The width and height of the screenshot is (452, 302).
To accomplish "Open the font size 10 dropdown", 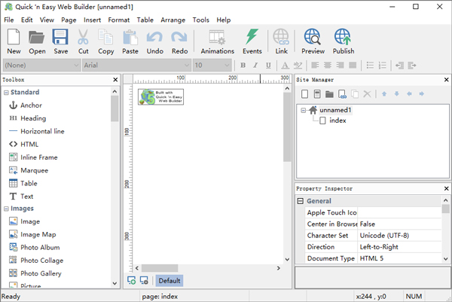I will tap(212, 65).
